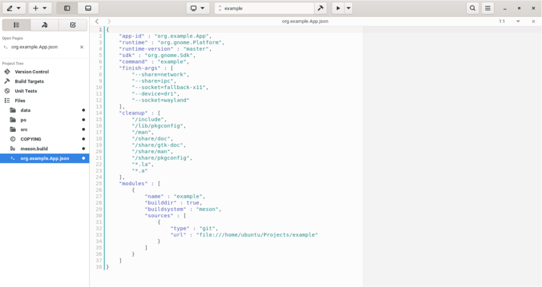Switch to todo checklist sidebar tab
Viewport: 542px width, 287px height.
pos(73,25)
